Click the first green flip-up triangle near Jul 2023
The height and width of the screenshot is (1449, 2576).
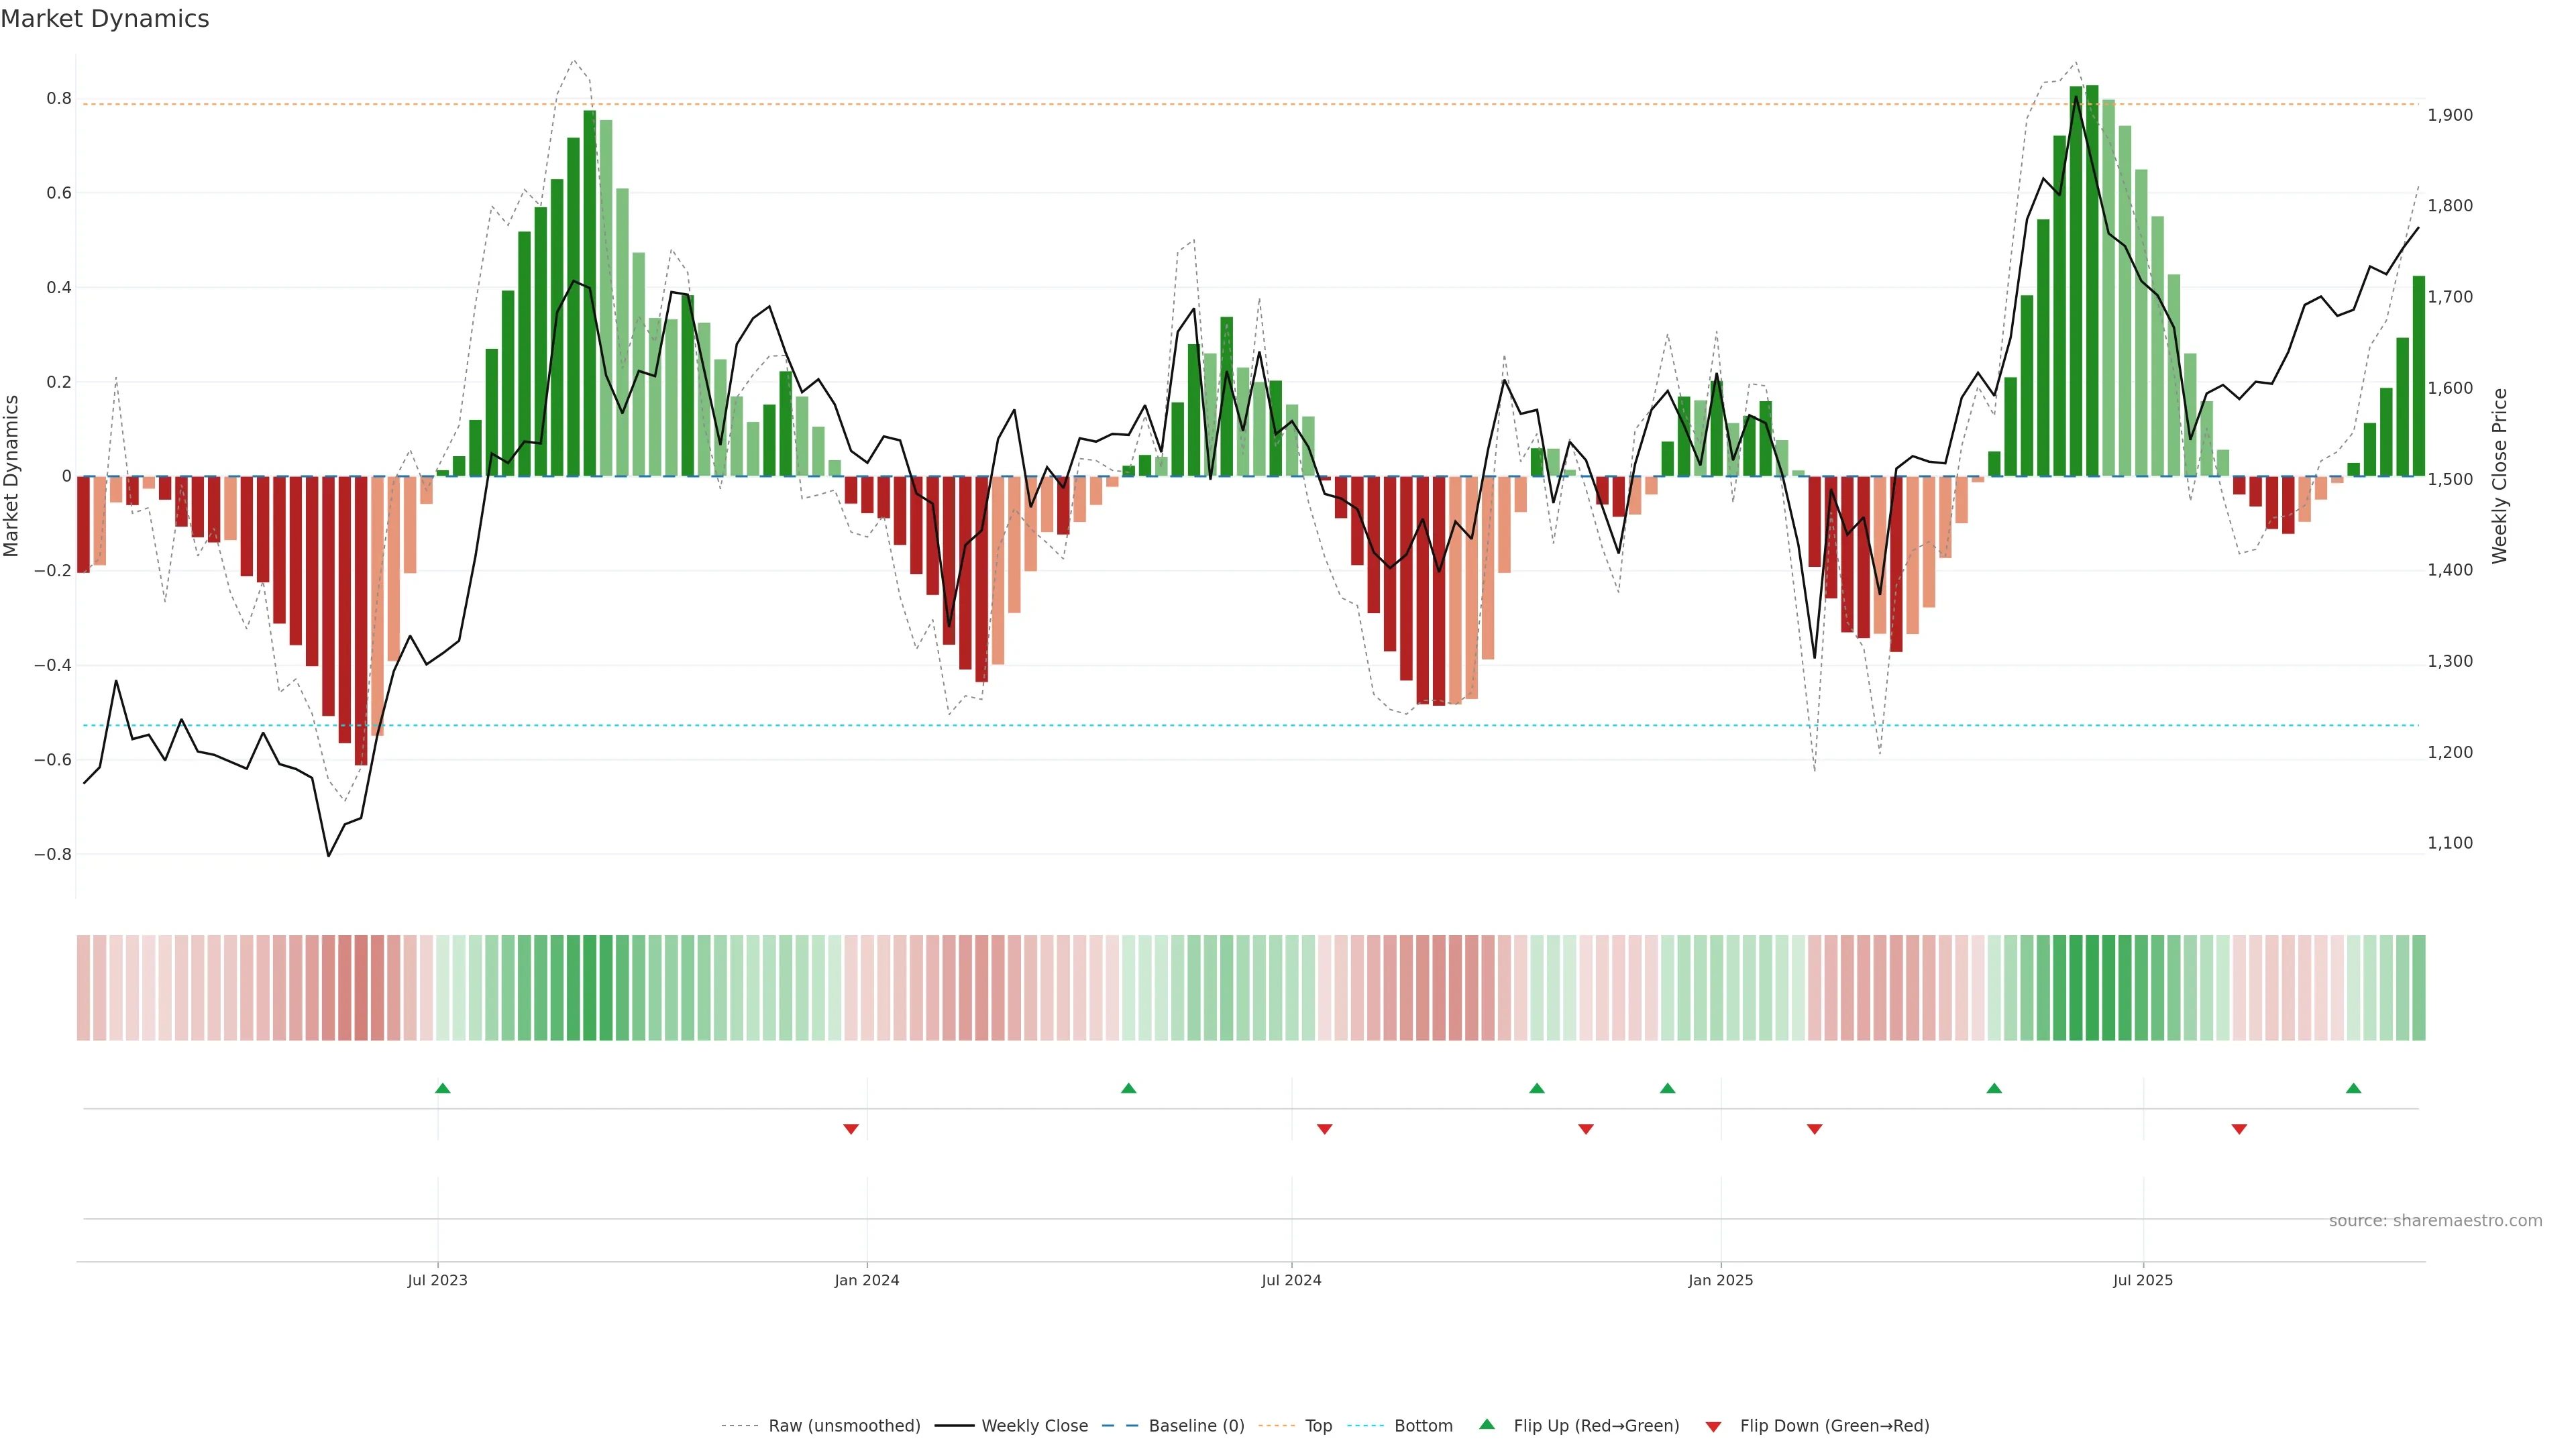[443, 1088]
